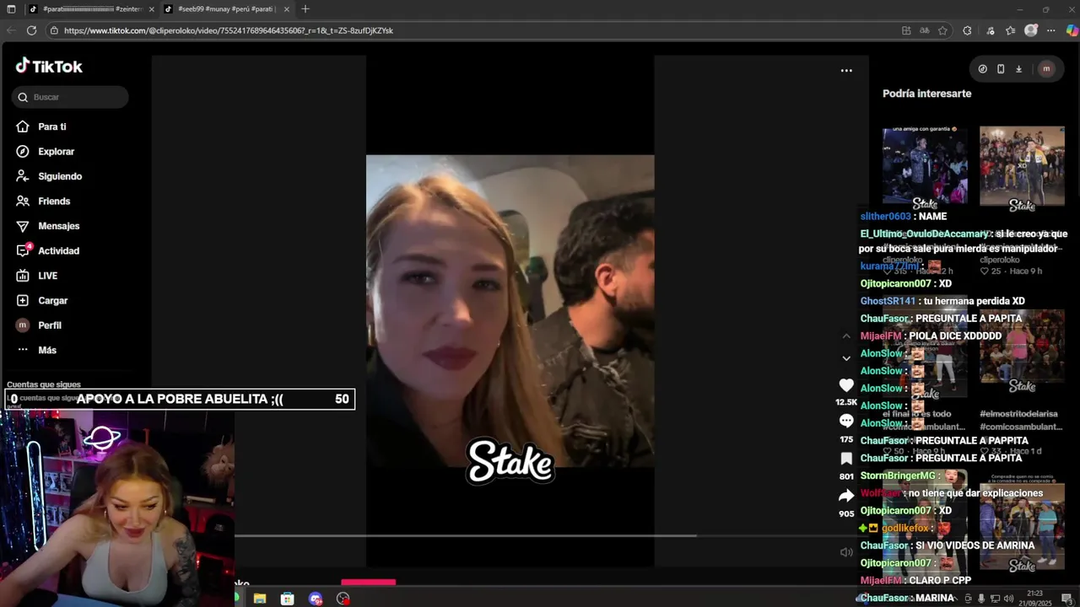Switch to the #paratiiiii browser tab
This screenshot has height=607, width=1080.
91,9
